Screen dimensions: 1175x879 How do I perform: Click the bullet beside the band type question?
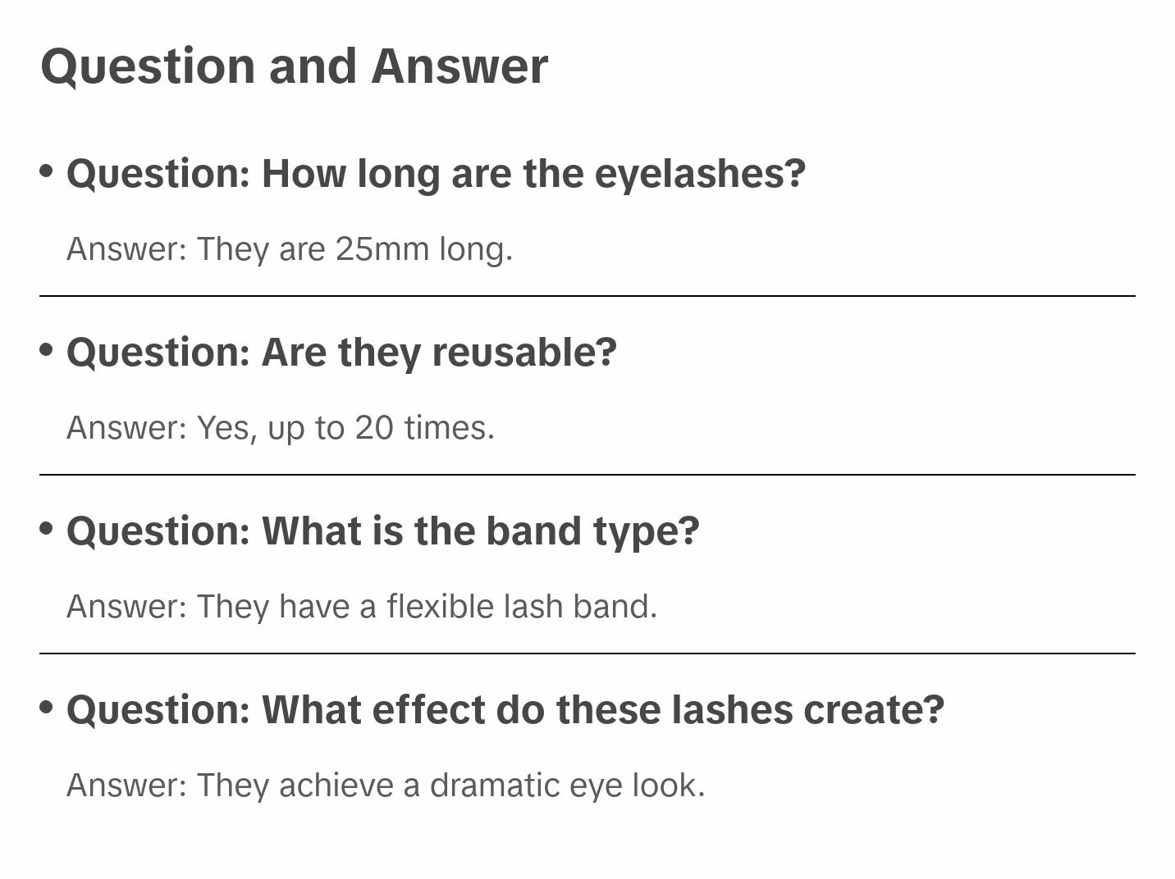tap(47, 528)
